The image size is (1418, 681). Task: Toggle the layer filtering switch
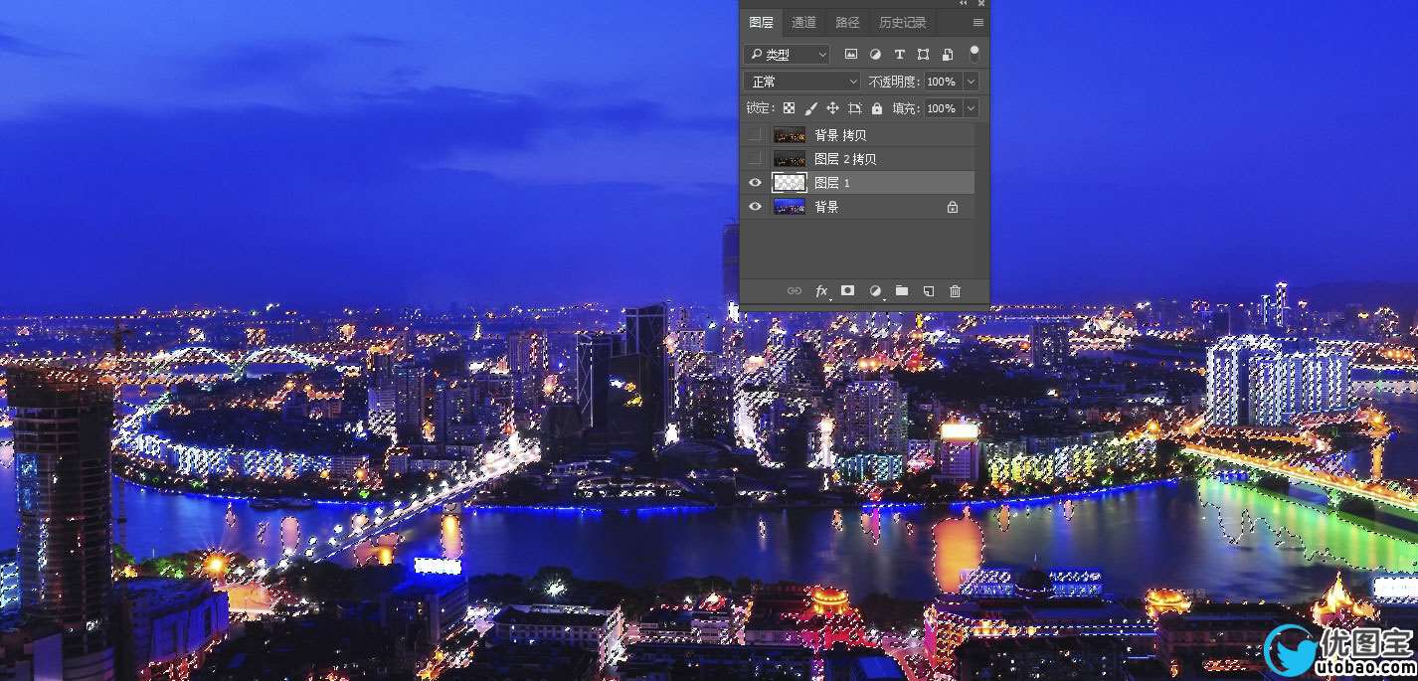click(x=975, y=53)
